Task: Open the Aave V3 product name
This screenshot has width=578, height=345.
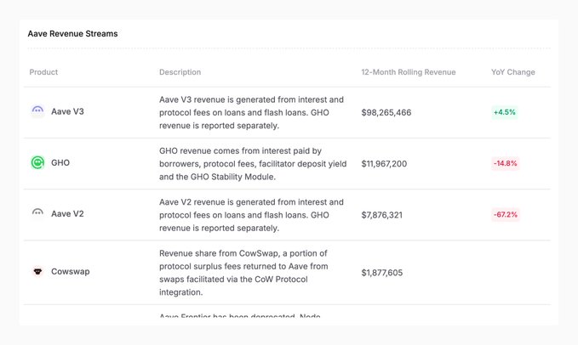Action: (x=67, y=111)
